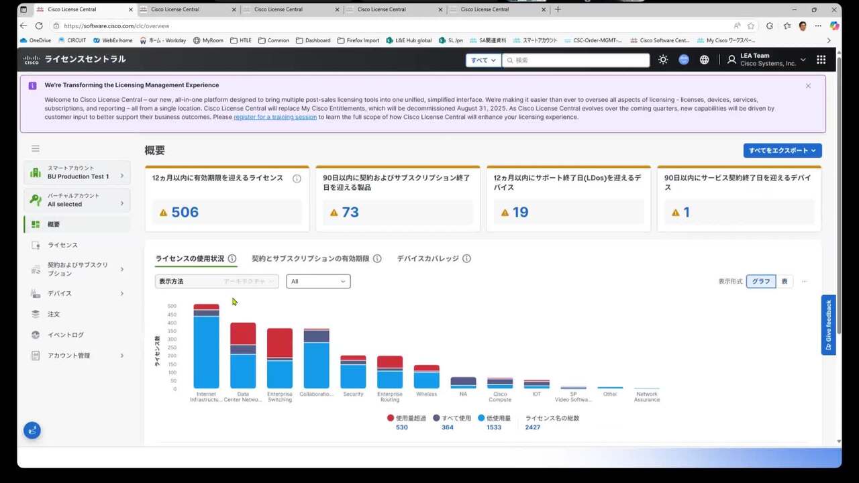
Task: Switch display format to 表 view
Action: click(785, 282)
